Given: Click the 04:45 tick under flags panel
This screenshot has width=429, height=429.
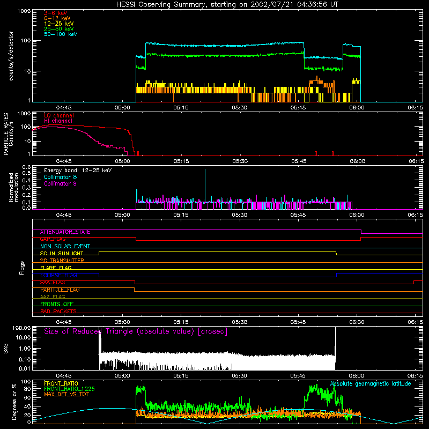Looking at the screenshot, I should pos(64,322).
